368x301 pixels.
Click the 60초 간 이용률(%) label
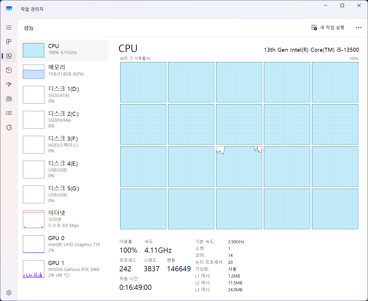pos(136,58)
